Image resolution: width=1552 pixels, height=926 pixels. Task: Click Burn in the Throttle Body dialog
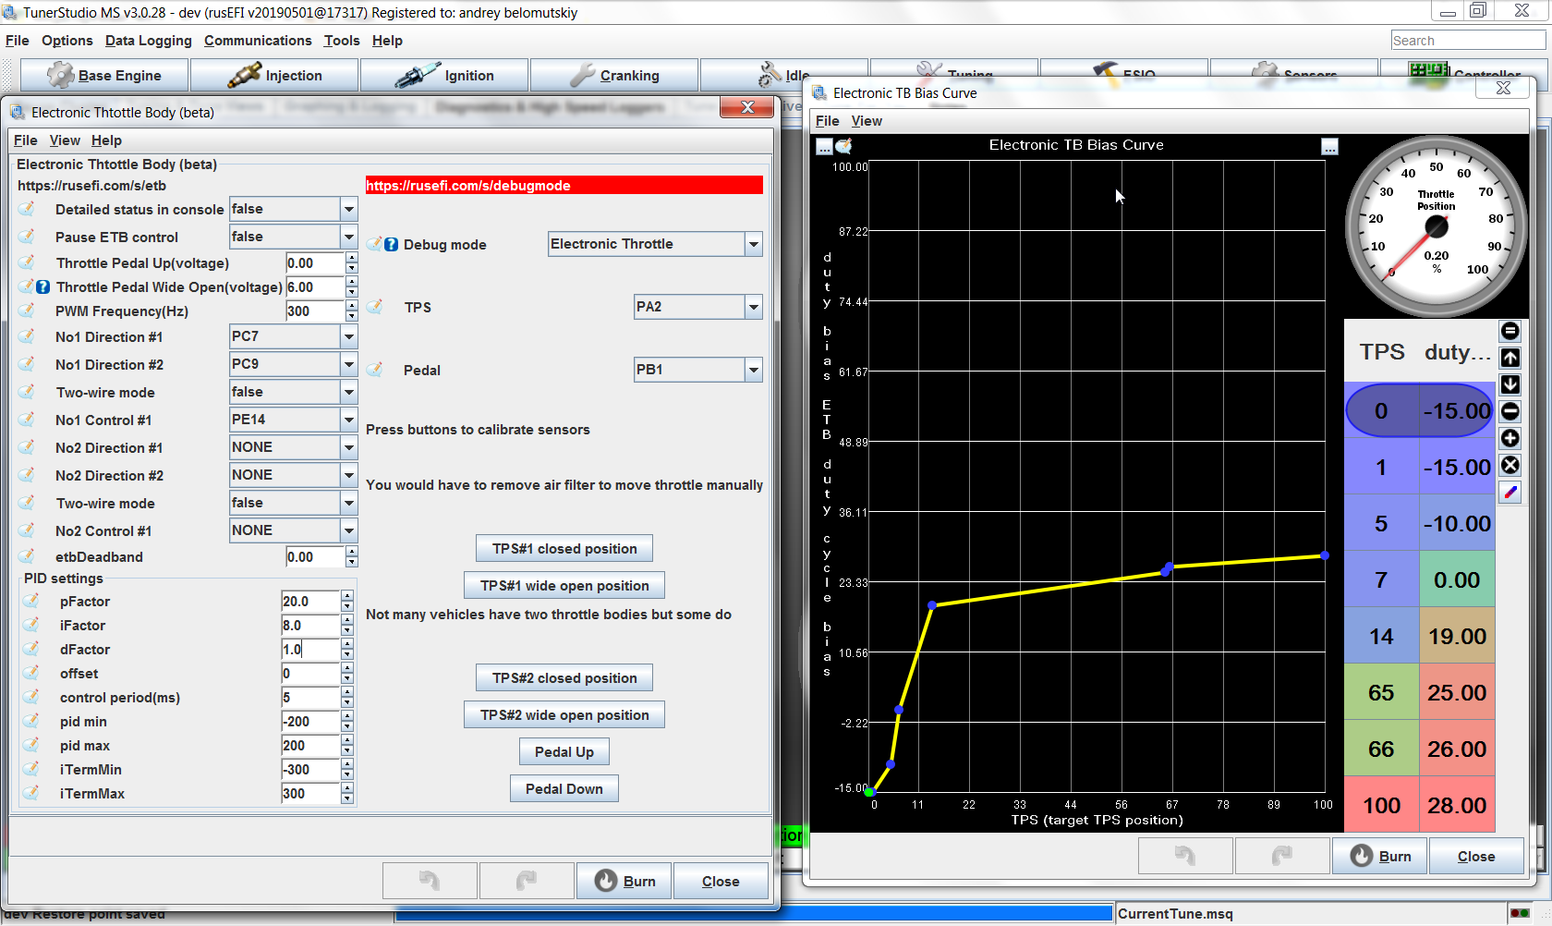pos(624,881)
